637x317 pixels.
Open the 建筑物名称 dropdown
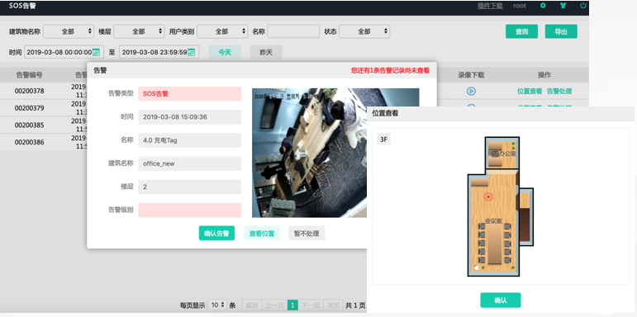(x=69, y=31)
